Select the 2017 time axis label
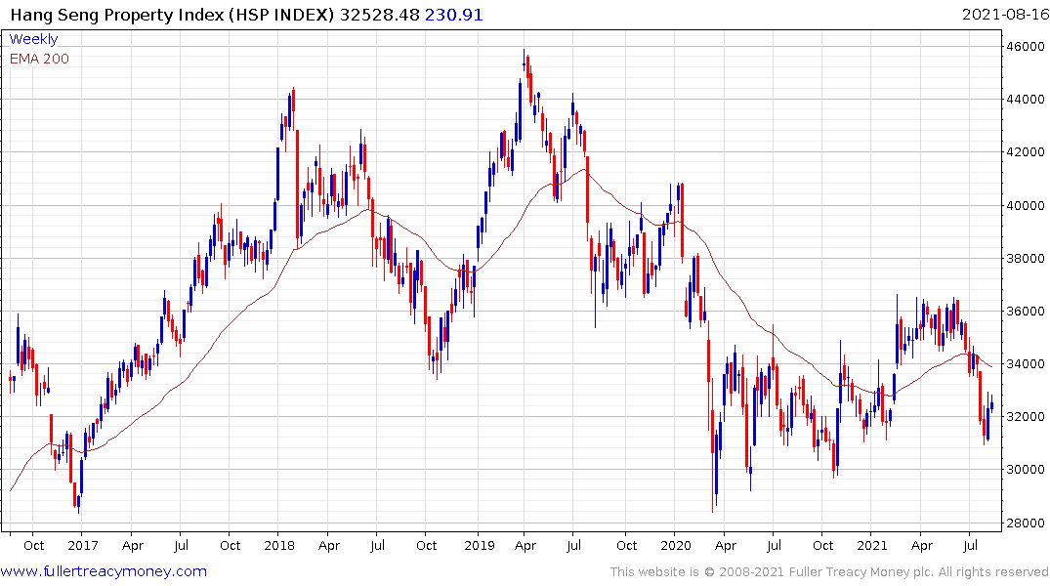1050x586 pixels. click(x=82, y=545)
